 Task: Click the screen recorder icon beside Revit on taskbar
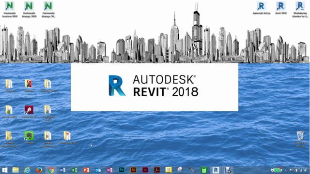click(x=228, y=170)
